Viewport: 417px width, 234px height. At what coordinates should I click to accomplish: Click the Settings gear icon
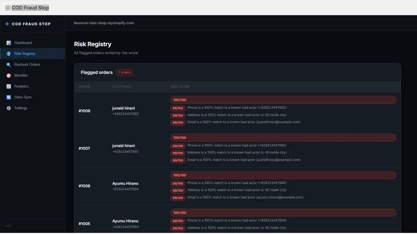(8, 108)
